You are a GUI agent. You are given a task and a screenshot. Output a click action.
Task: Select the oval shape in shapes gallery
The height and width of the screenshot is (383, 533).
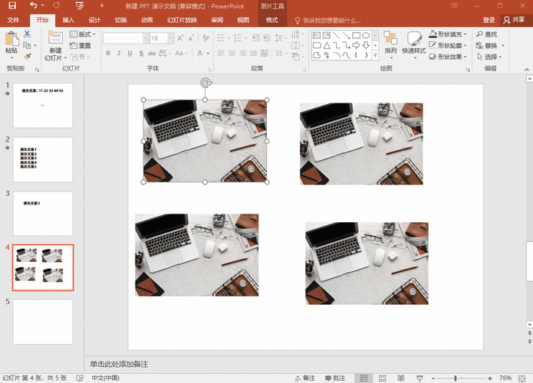point(366,35)
